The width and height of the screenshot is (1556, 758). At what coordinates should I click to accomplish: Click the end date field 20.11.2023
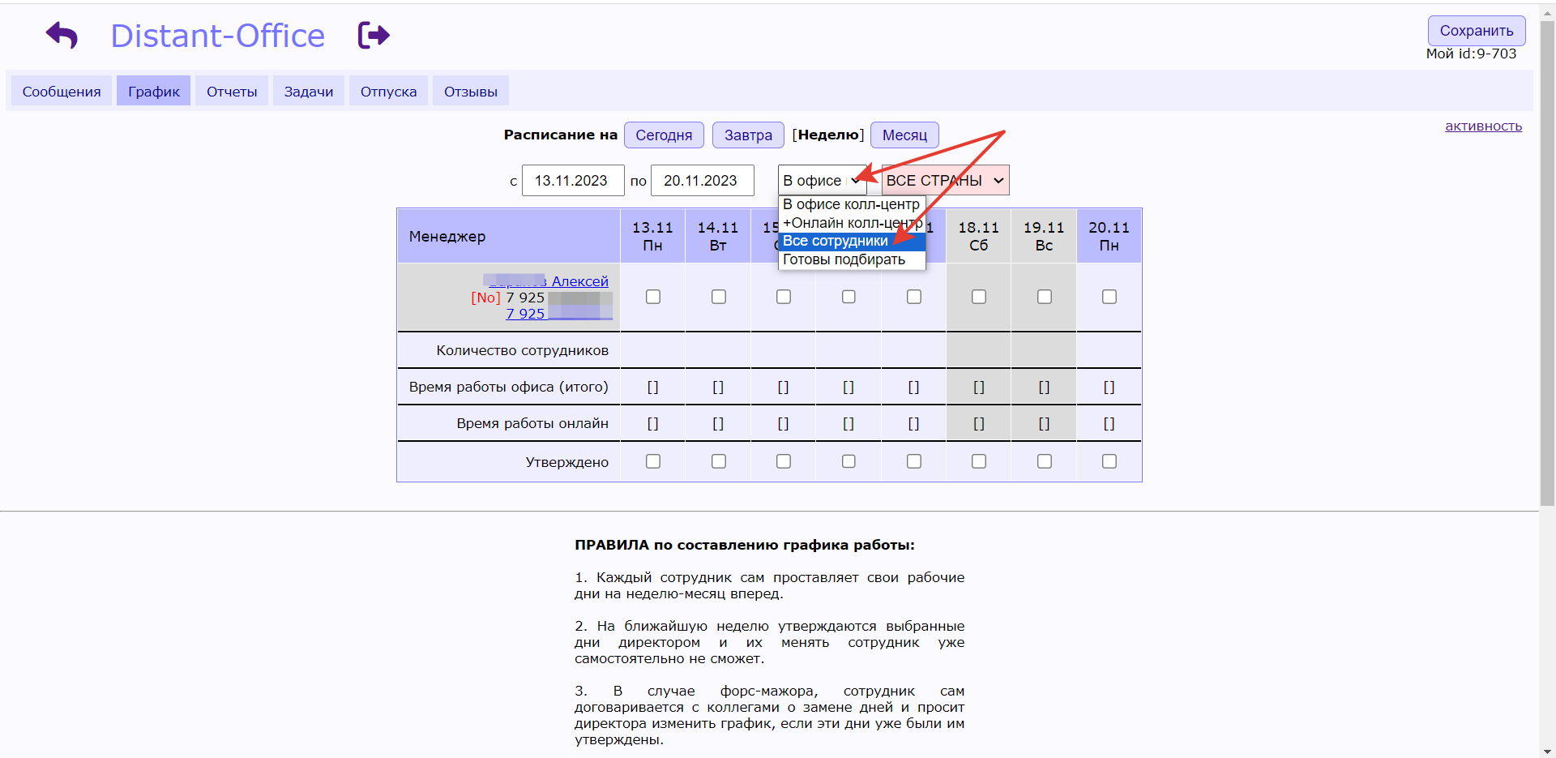(703, 180)
